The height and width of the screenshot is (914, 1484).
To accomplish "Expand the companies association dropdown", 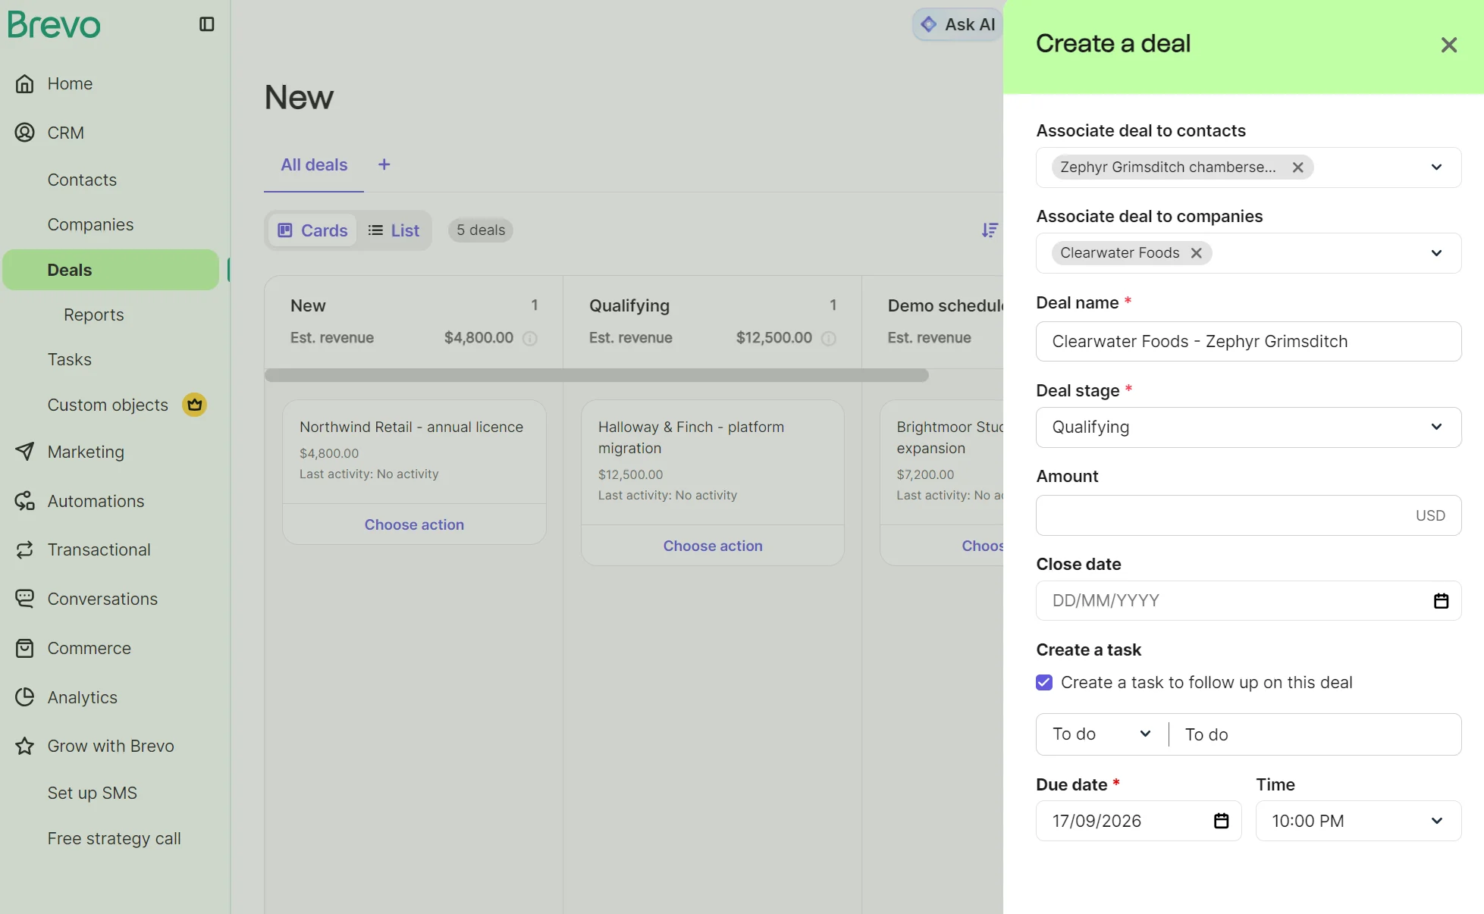I will pos(1436,253).
